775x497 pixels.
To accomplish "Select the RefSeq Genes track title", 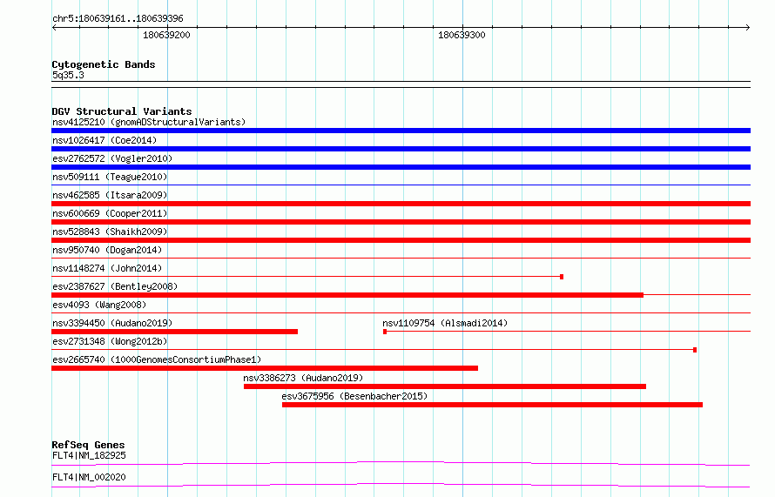I will point(88,445).
